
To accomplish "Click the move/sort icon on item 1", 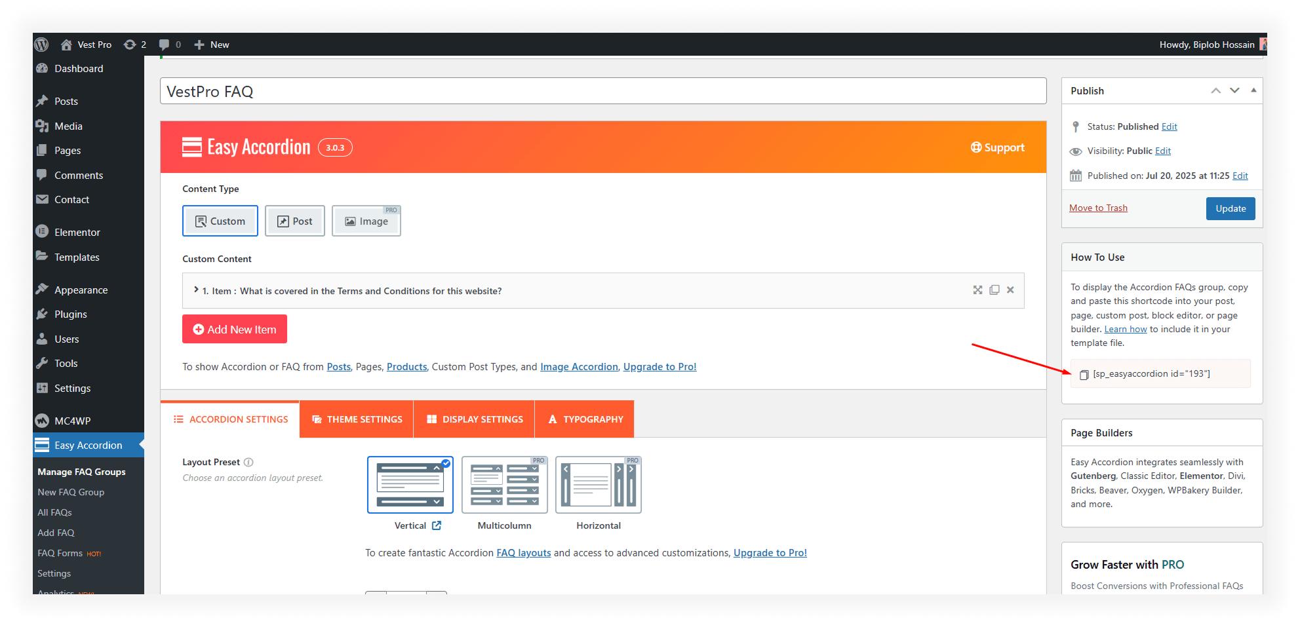I will pos(977,290).
